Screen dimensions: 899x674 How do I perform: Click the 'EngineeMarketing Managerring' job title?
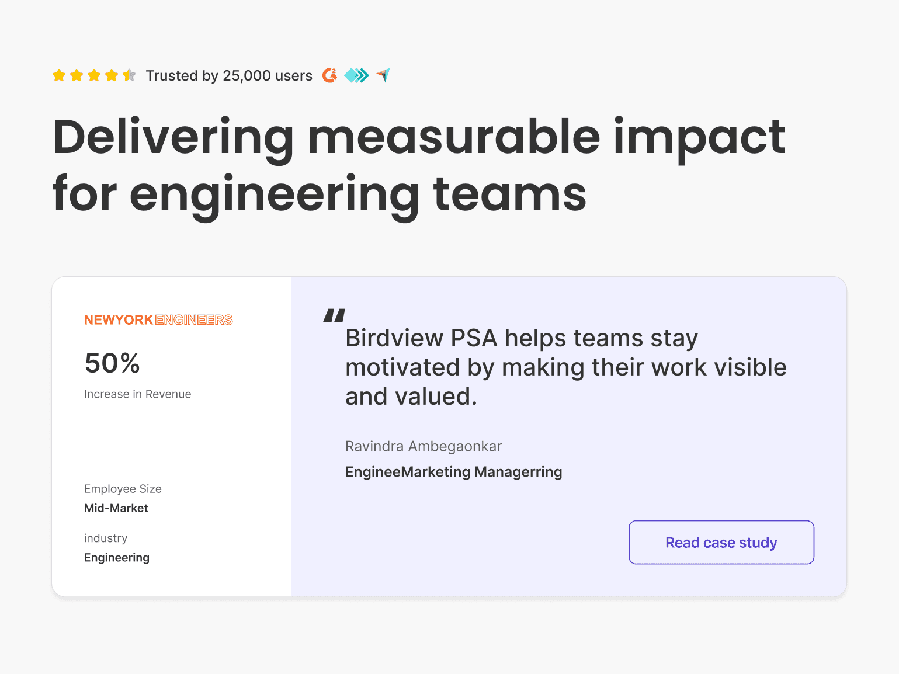pyautogui.click(x=454, y=472)
